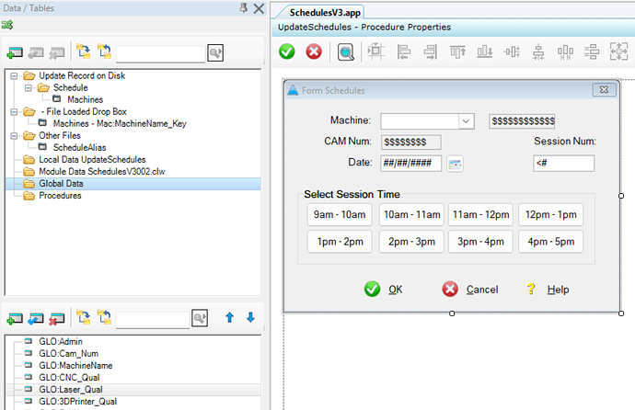Click the pin icon of Data / Tables pane
Screen dimensions: 635x410
click(x=243, y=7)
